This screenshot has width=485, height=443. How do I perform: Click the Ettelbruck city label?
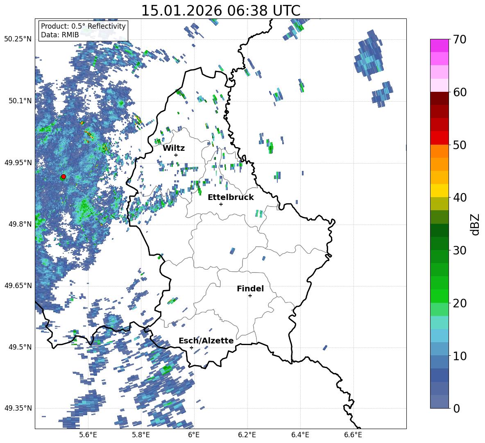pyautogui.click(x=231, y=198)
